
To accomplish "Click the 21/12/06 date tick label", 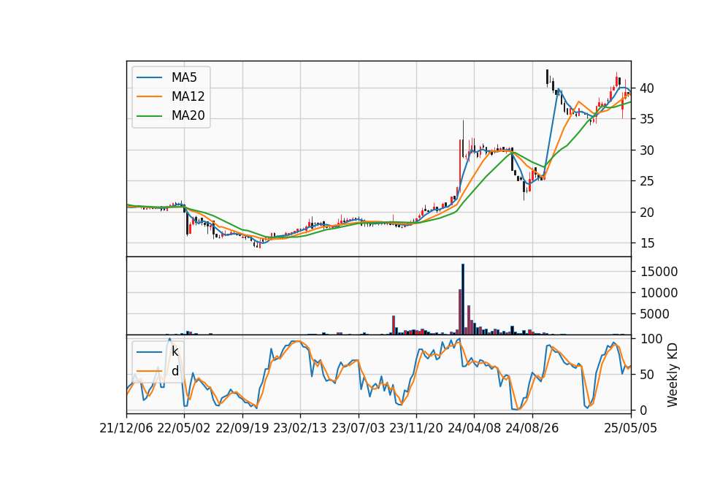I will 126,428.
